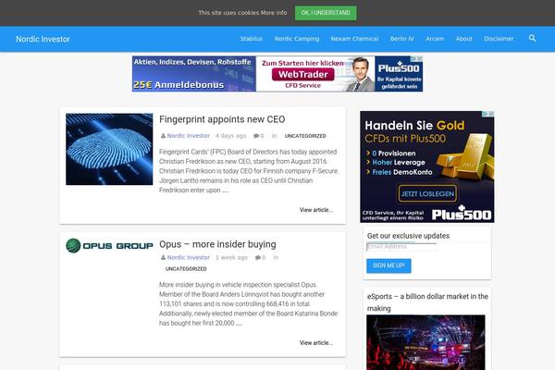This screenshot has height=370, width=555.
Task: Click Nordic Investor author link on Fingerprint article
Action: (x=189, y=136)
